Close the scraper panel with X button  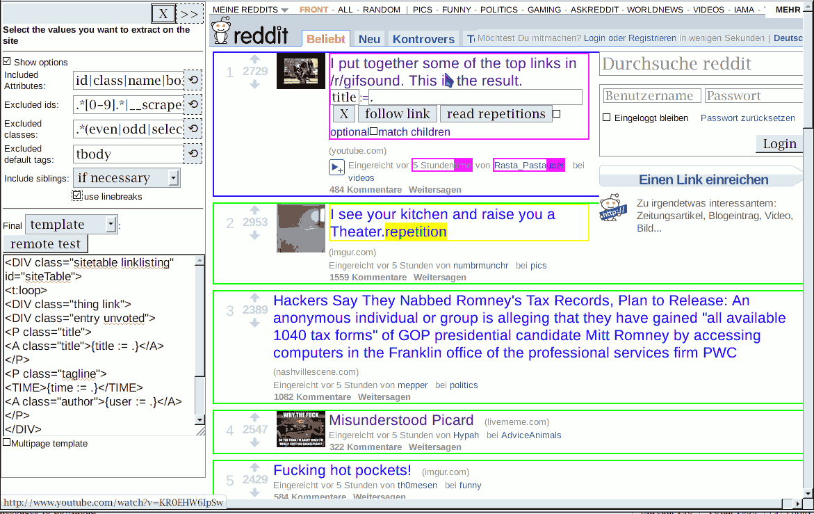(x=163, y=13)
